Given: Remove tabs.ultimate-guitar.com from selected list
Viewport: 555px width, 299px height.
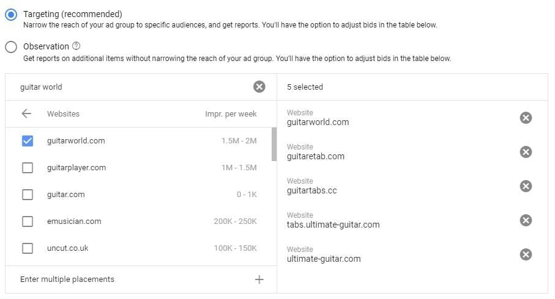Looking at the screenshot, I should coord(525,220).
